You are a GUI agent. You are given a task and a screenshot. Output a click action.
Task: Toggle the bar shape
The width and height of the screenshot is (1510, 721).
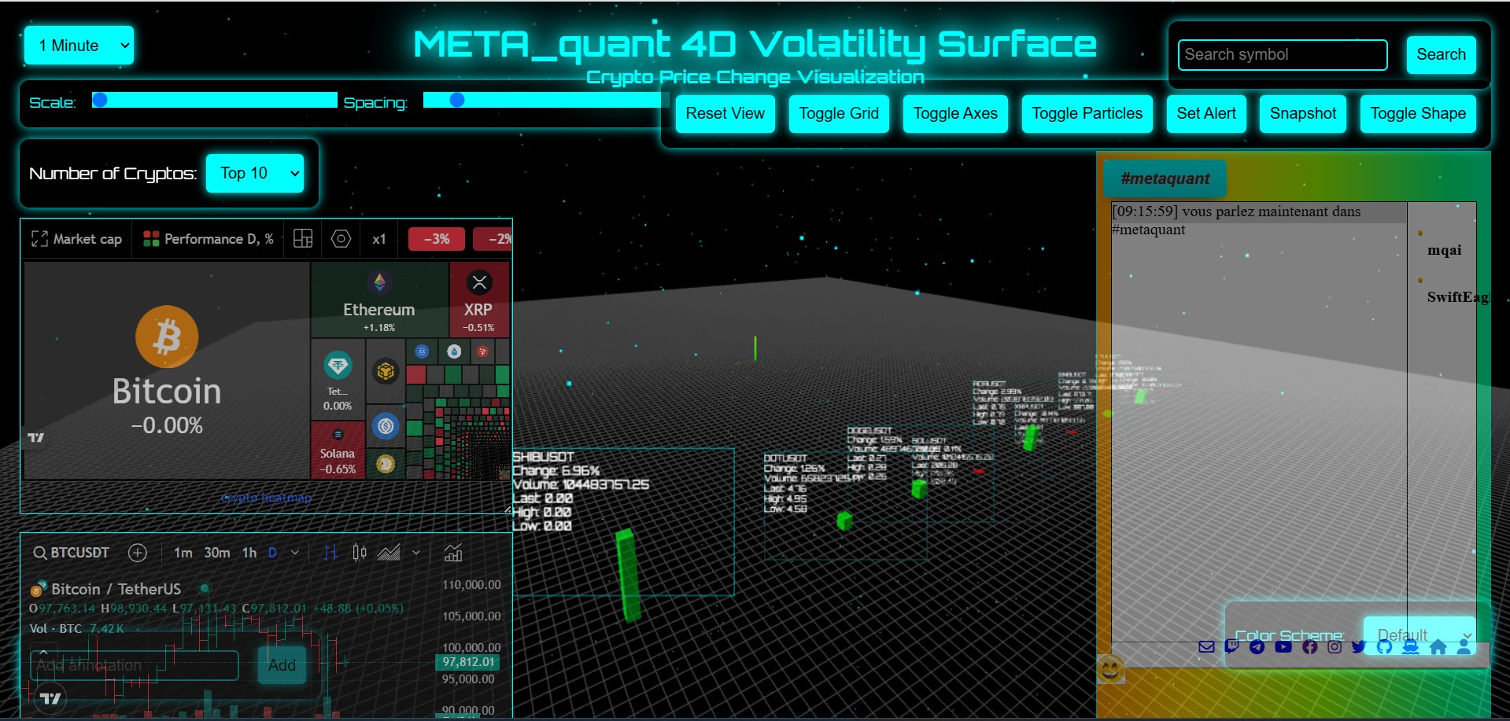tap(1418, 113)
